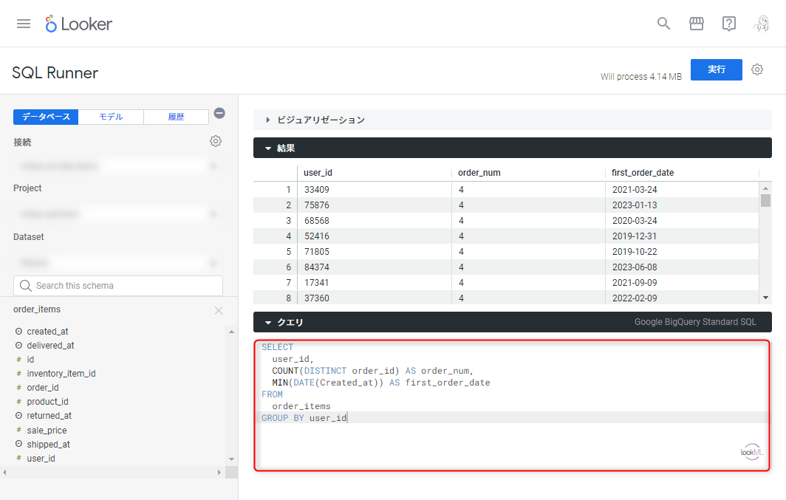Open Looker search from the top bar
Screen dimensions: 786x500
coord(663,23)
